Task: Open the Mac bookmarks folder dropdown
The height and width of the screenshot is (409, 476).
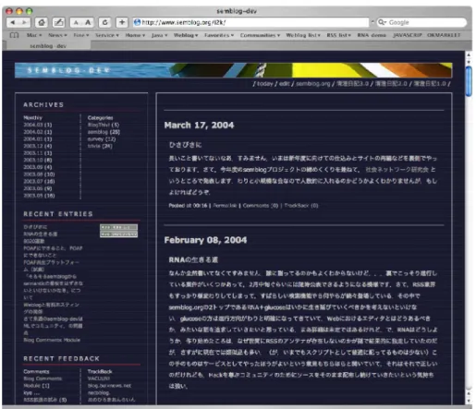Action: pos(34,35)
